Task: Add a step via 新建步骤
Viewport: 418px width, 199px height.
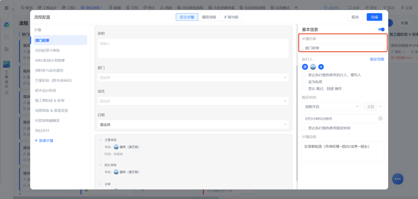Action: (44, 141)
